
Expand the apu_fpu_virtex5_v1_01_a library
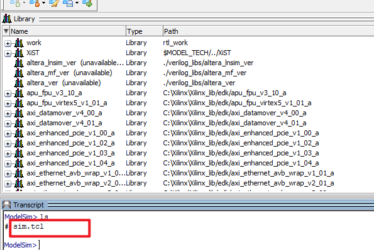pos(8,103)
